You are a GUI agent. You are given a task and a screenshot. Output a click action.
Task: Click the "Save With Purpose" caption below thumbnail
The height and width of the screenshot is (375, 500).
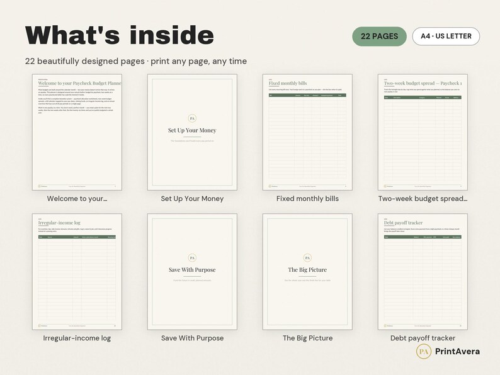192,338
